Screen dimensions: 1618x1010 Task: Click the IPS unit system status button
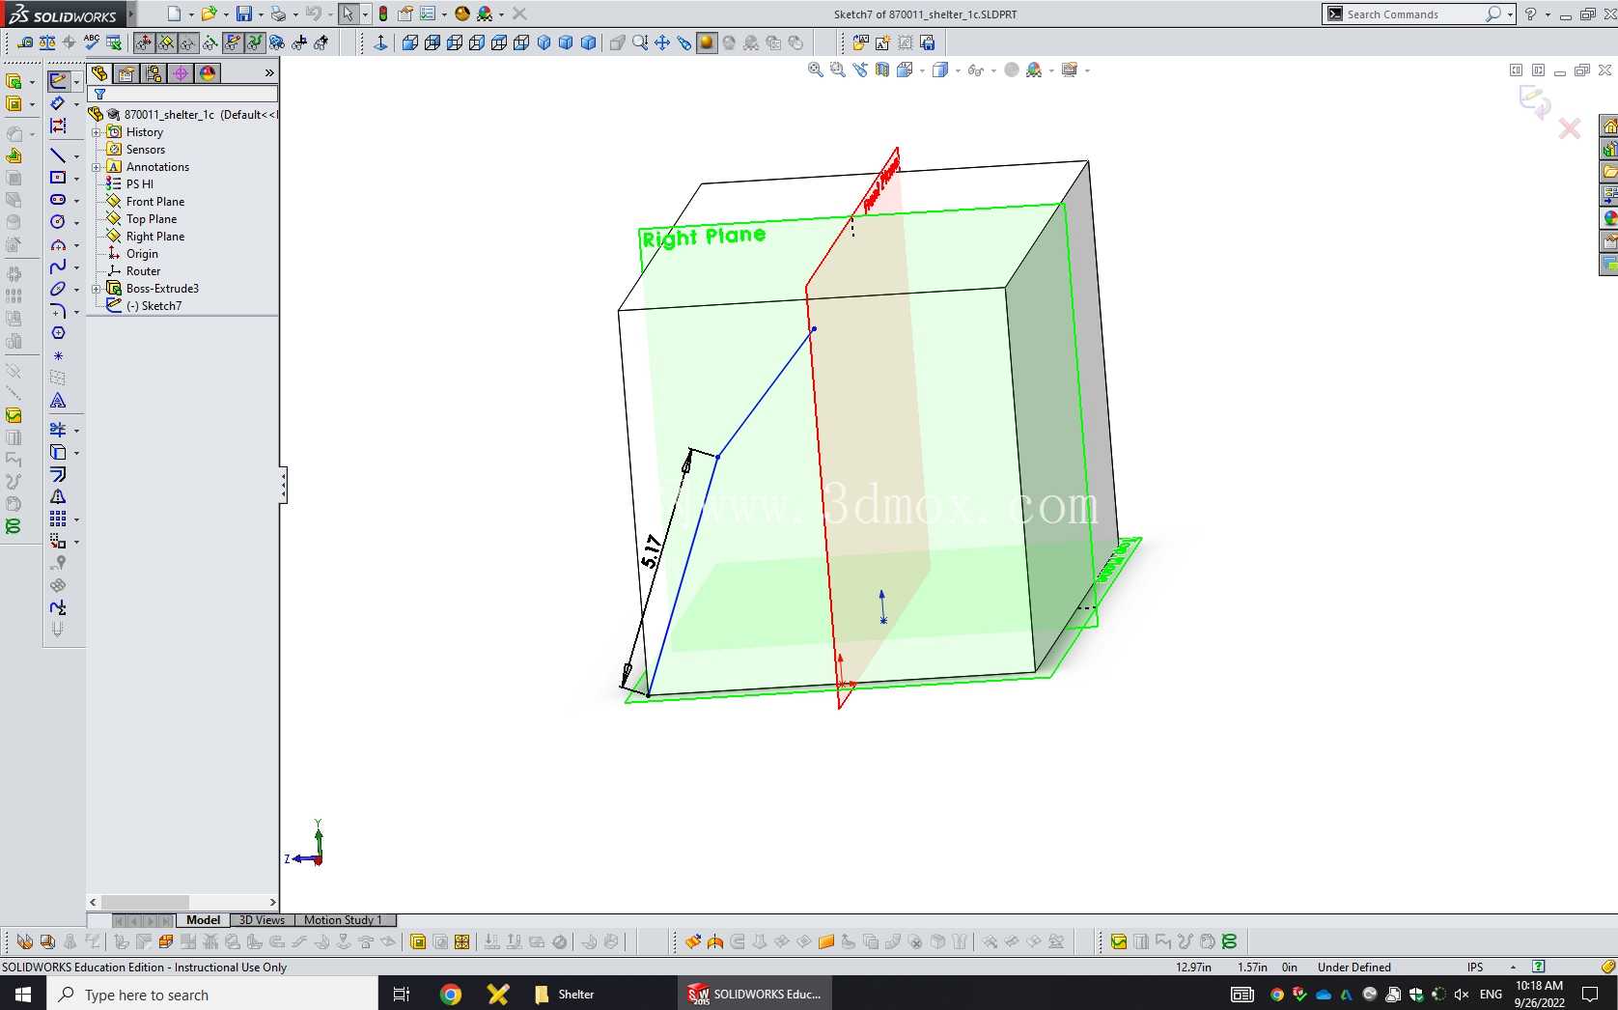coord(1475,967)
